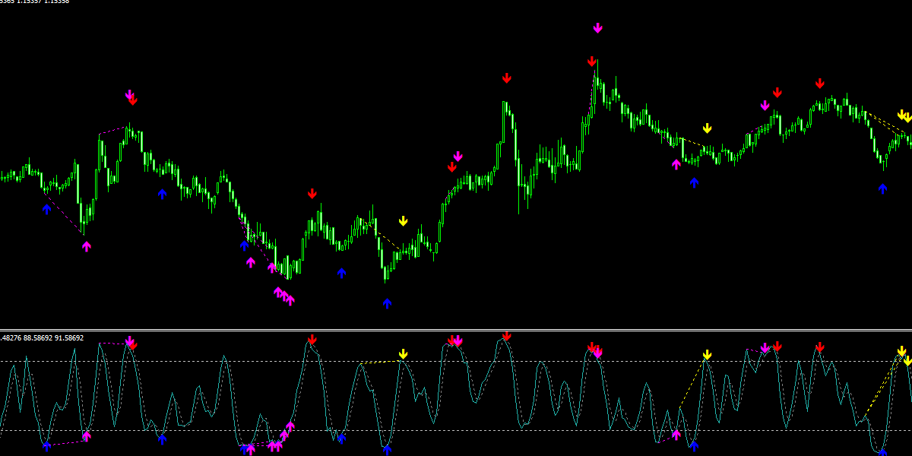This screenshot has width=912, height=456.
Task: Click the leftmost blue up arrow in the oscillator panel
Action: [46, 447]
